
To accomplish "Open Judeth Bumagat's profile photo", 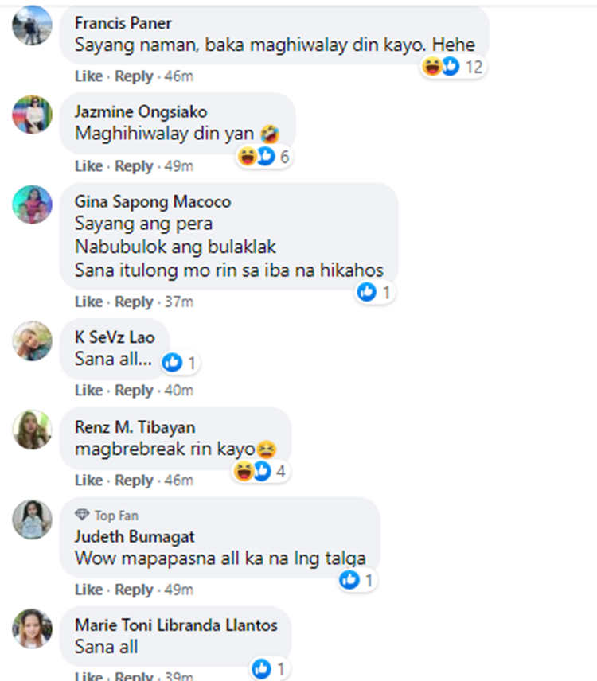I will pos(32,520).
